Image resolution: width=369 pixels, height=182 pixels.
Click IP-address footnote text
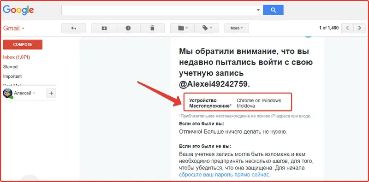(245, 116)
